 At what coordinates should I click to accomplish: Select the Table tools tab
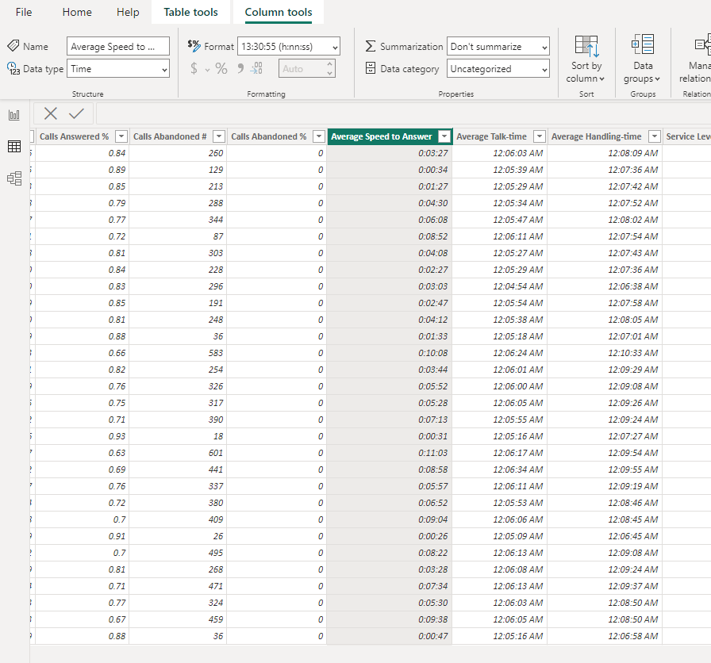(191, 12)
